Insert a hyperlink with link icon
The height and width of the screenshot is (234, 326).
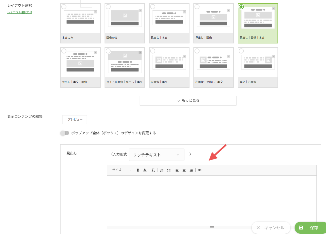[200, 170]
